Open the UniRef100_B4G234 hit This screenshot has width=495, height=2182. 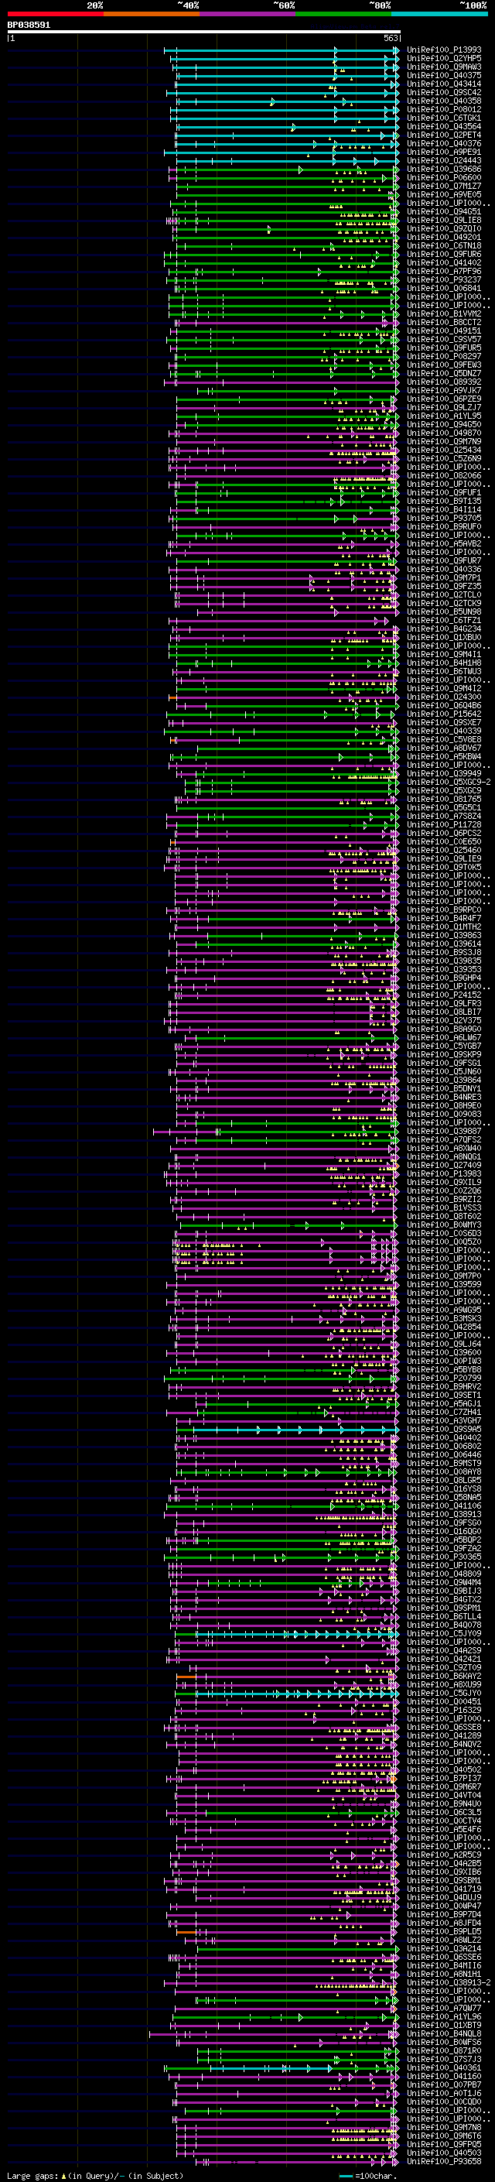444,629
